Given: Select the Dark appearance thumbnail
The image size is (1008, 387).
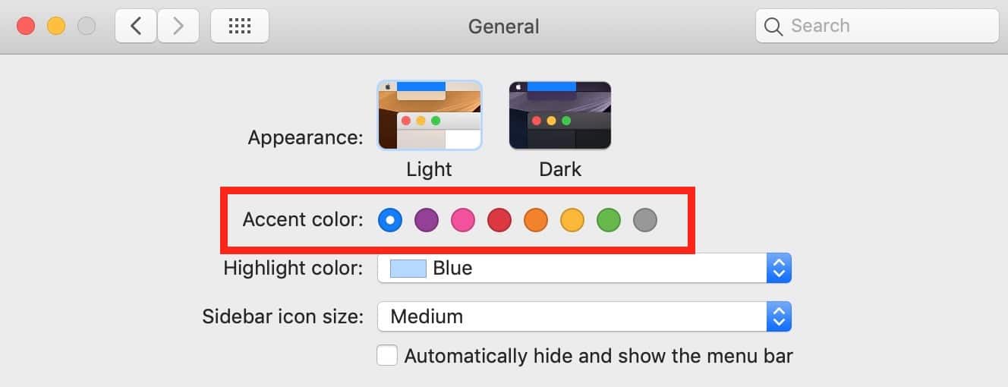Looking at the screenshot, I should tap(560, 115).
